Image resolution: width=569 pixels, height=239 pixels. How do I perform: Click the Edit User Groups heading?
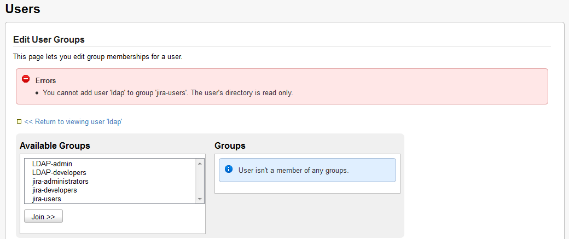(49, 39)
